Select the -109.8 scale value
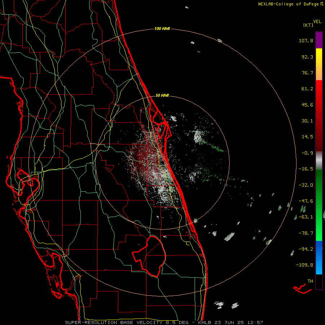325x325 pixels. [x=304, y=265]
